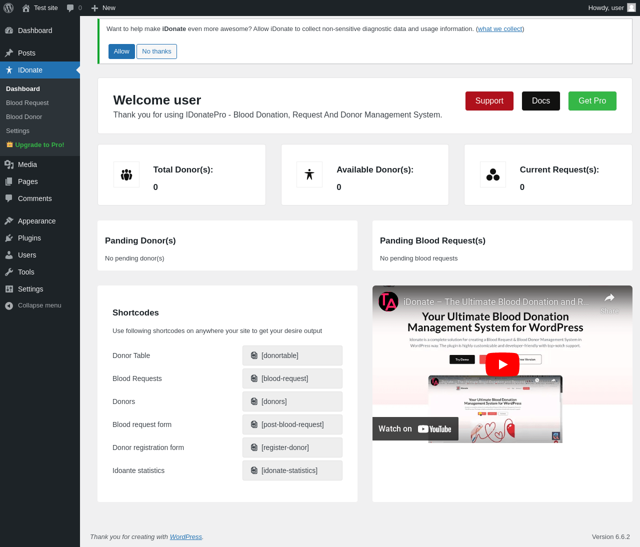
Task: Click Howdy, user account text
Action: click(606, 8)
